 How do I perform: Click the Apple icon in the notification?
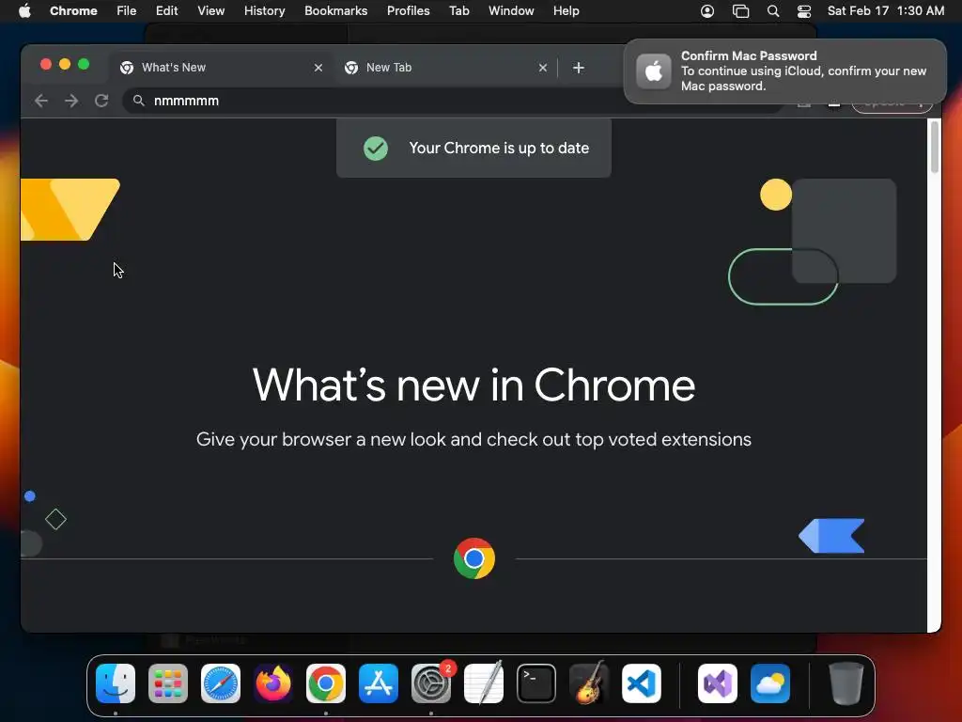pos(654,71)
